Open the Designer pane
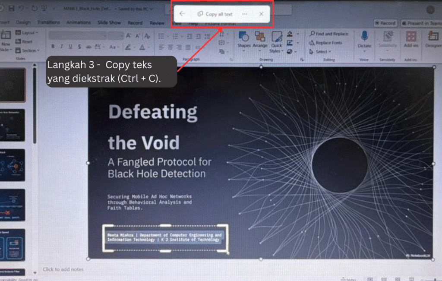 [433, 38]
